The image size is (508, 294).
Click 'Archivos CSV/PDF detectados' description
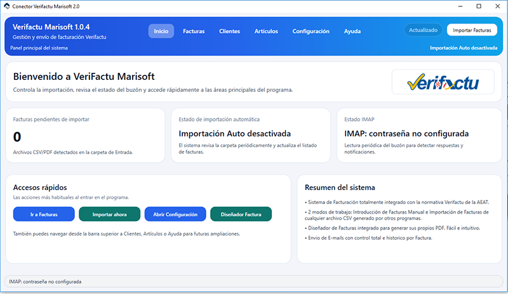pyautogui.click(x=73, y=152)
